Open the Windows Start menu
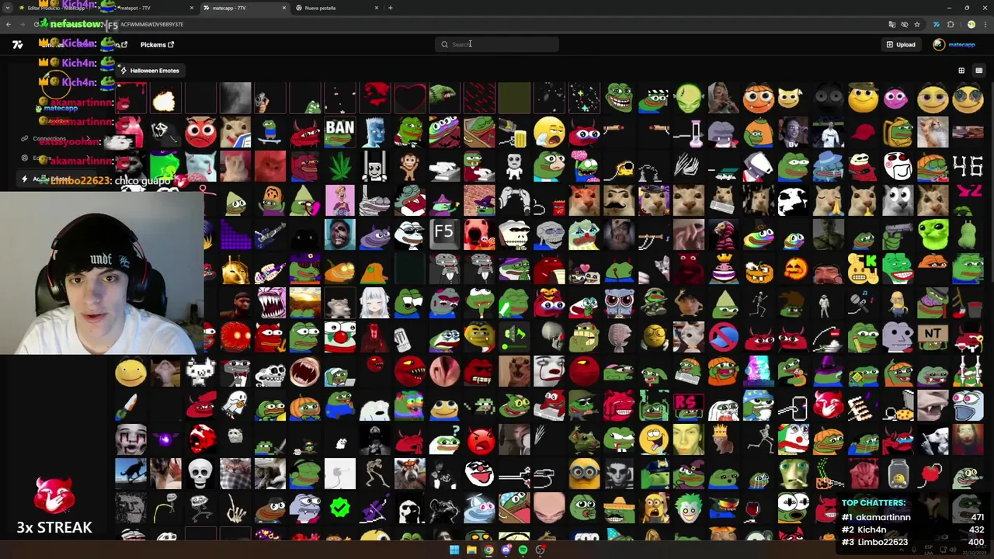Viewport: 994px width, 559px height. tap(454, 550)
